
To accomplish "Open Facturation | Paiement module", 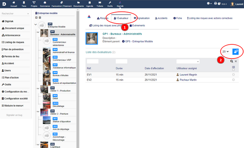I will click(x=62, y=4).
